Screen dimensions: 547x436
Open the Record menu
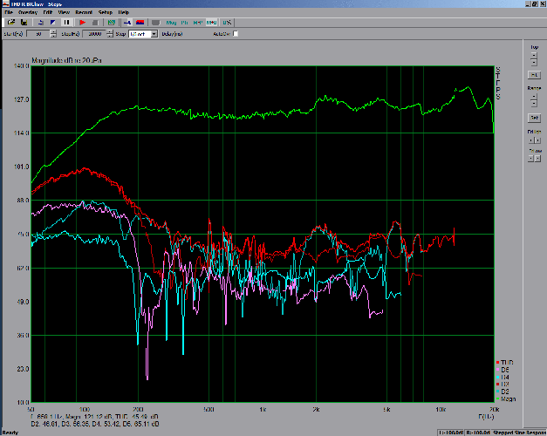[84, 12]
